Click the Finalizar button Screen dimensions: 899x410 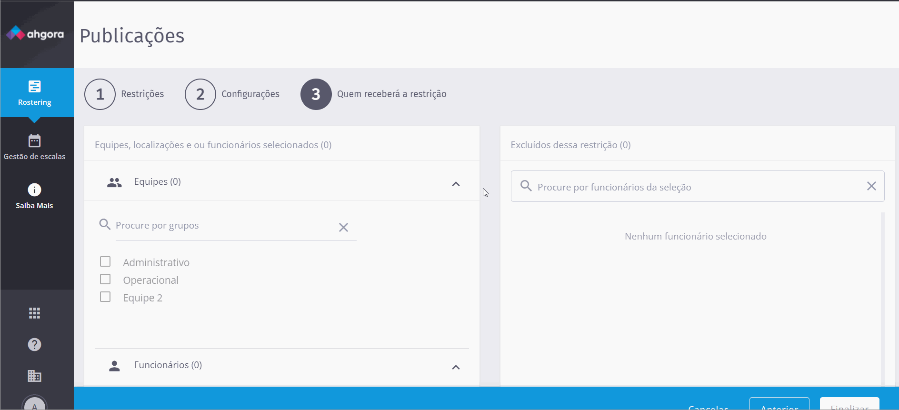(849, 404)
